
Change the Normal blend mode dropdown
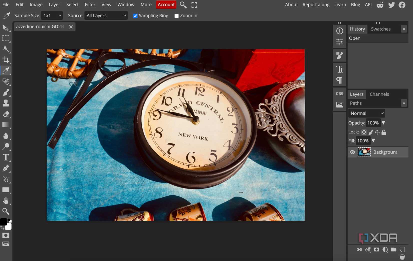tap(366, 113)
